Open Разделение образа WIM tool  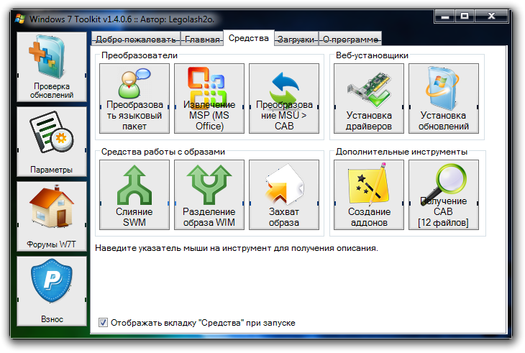(x=209, y=195)
